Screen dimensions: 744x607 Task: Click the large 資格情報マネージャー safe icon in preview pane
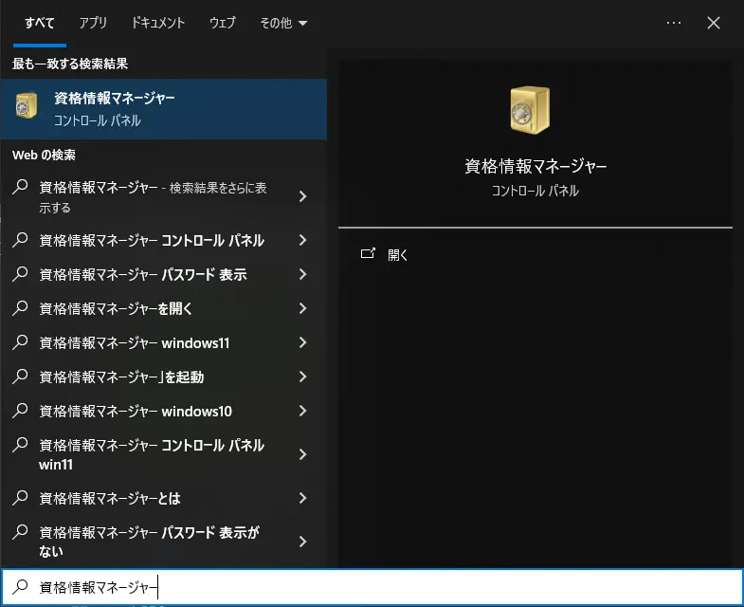click(x=530, y=109)
